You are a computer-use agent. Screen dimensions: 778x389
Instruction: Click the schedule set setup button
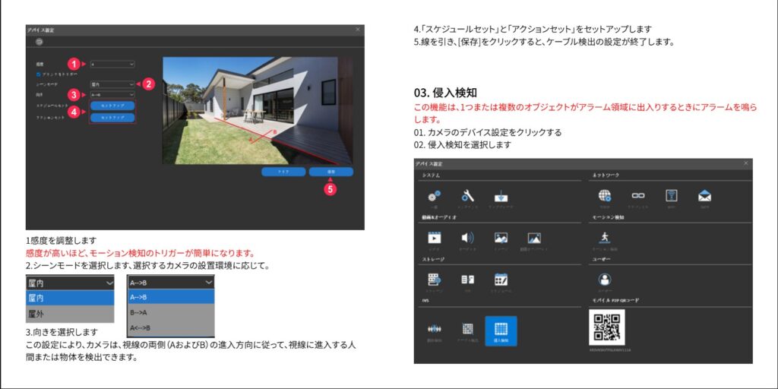coord(112,106)
